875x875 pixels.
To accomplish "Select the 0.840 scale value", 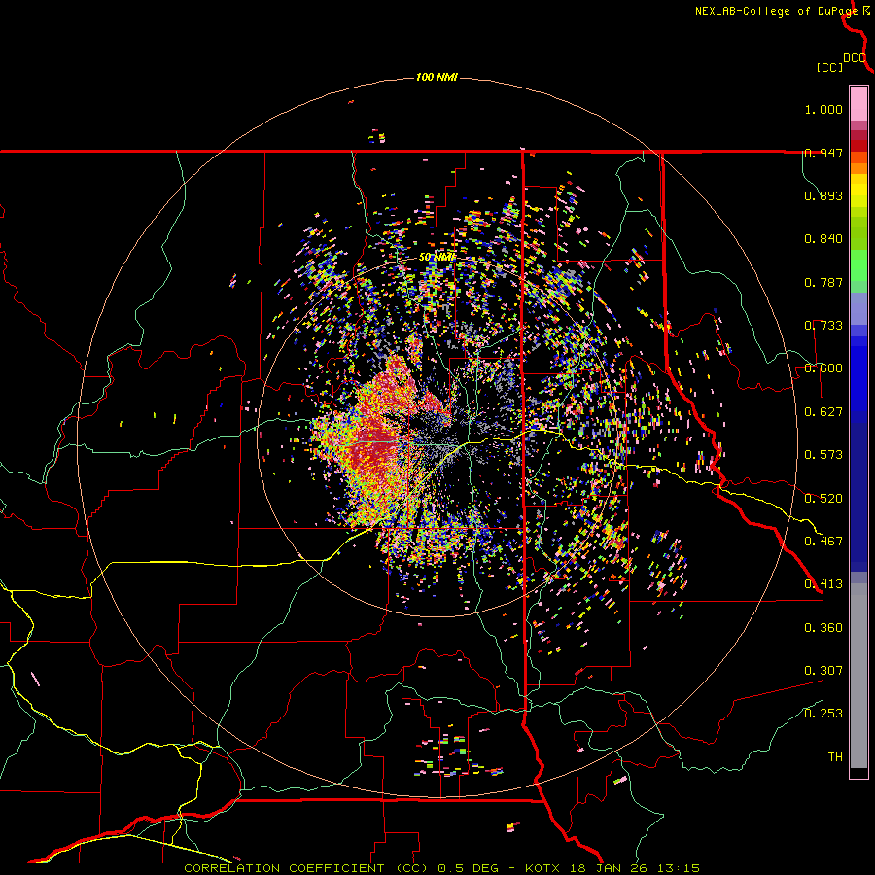I will pyautogui.click(x=823, y=239).
